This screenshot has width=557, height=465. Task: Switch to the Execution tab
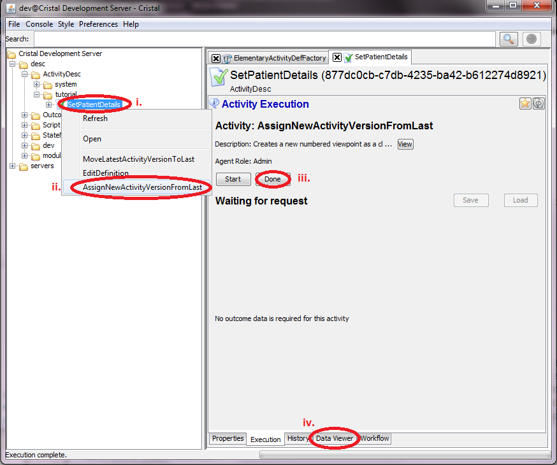pyautogui.click(x=265, y=440)
